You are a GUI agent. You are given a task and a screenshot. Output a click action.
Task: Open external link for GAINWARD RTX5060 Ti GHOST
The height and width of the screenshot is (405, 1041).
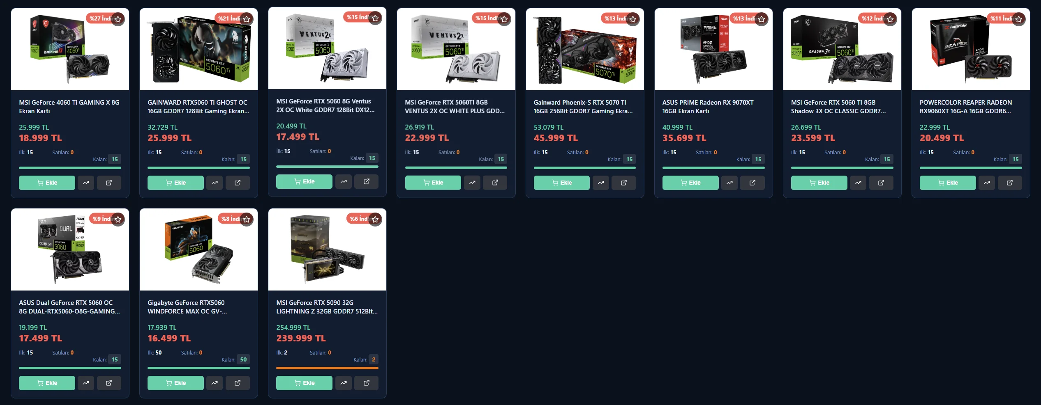[238, 183]
